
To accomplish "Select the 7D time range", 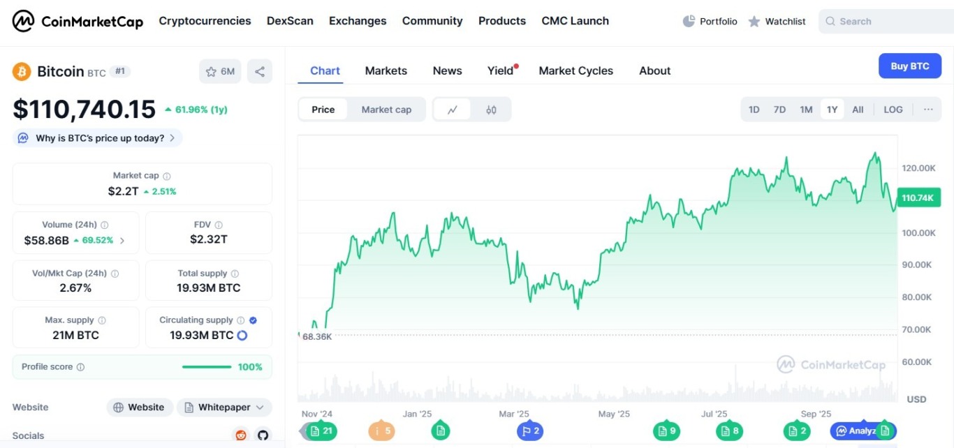I will click(779, 110).
